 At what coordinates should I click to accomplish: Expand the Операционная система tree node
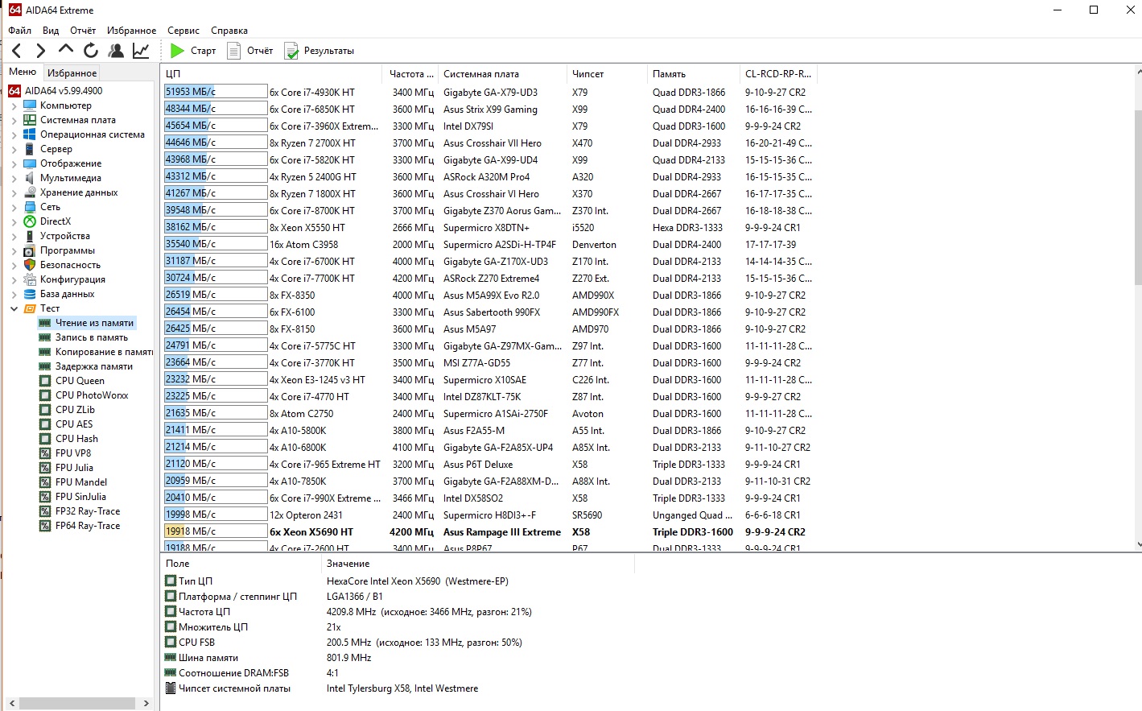coord(14,134)
